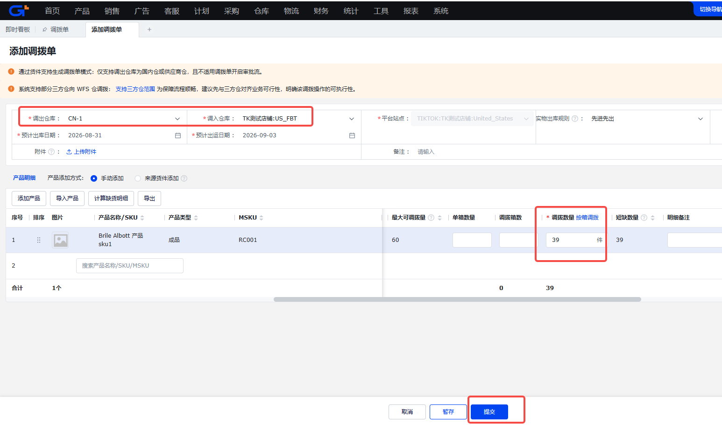Click the 导入产品 button
Viewport: 722px width, 425px height.
click(67, 198)
